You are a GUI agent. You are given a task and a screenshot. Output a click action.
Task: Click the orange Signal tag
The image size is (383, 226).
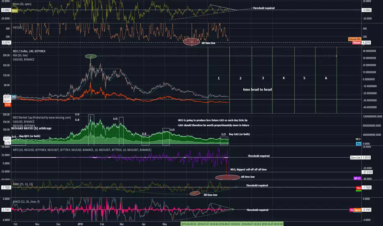[x=358, y=210]
